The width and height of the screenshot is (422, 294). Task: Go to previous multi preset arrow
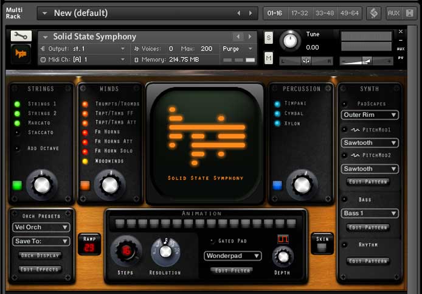coord(238,13)
